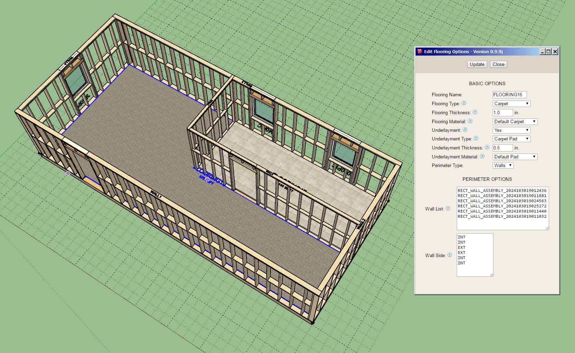The image size is (575, 353).
Task: Click wall entry RECT_WALL_ASSEMBLY_2024103019011032
Action: tap(502, 216)
